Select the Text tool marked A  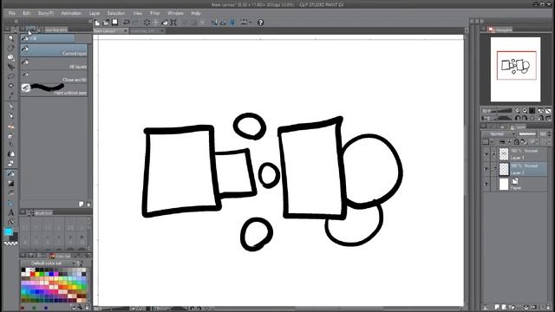coord(11,212)
